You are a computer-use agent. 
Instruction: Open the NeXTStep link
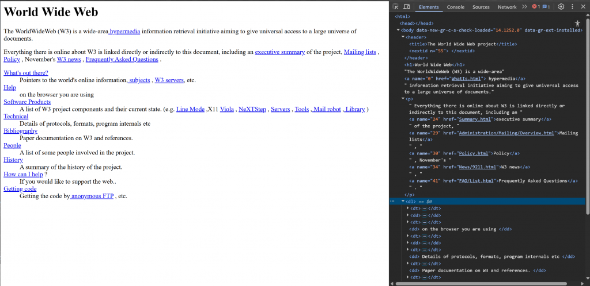(x=252, y=109)
